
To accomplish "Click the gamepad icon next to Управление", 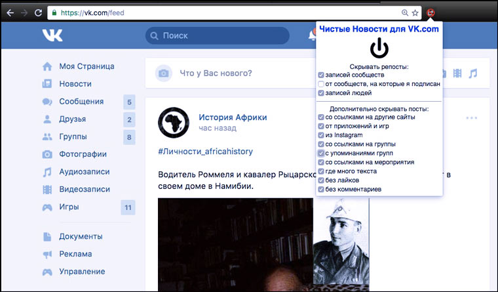I will (47, 272).
